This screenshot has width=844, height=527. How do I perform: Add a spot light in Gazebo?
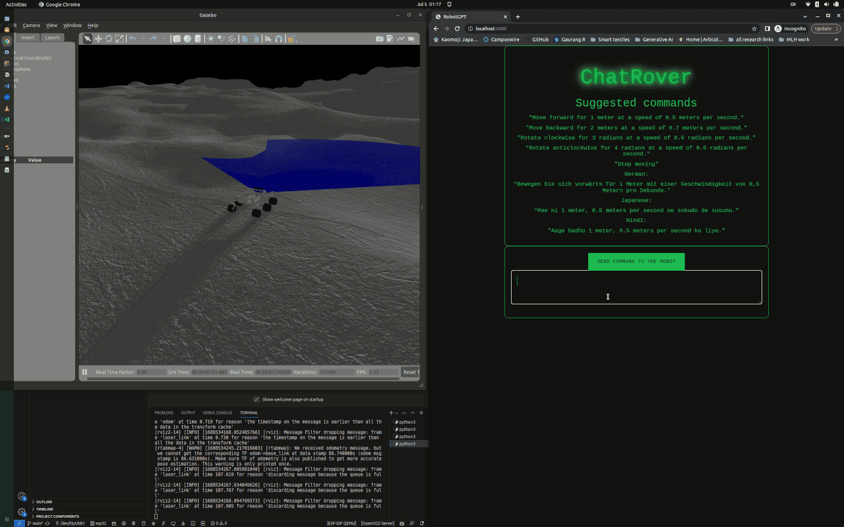pyautogui.click(x=221, y=39)
